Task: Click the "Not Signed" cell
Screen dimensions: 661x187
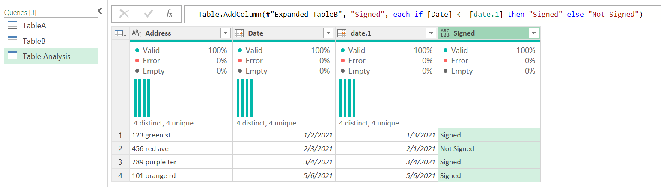Action: pos(489,148)
